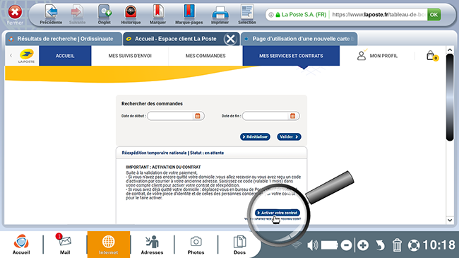
Task: Open the Marque-pages list
Action: (x=189, y=12)
